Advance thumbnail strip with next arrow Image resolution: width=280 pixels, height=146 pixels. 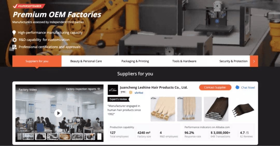(x=100, y=136)
